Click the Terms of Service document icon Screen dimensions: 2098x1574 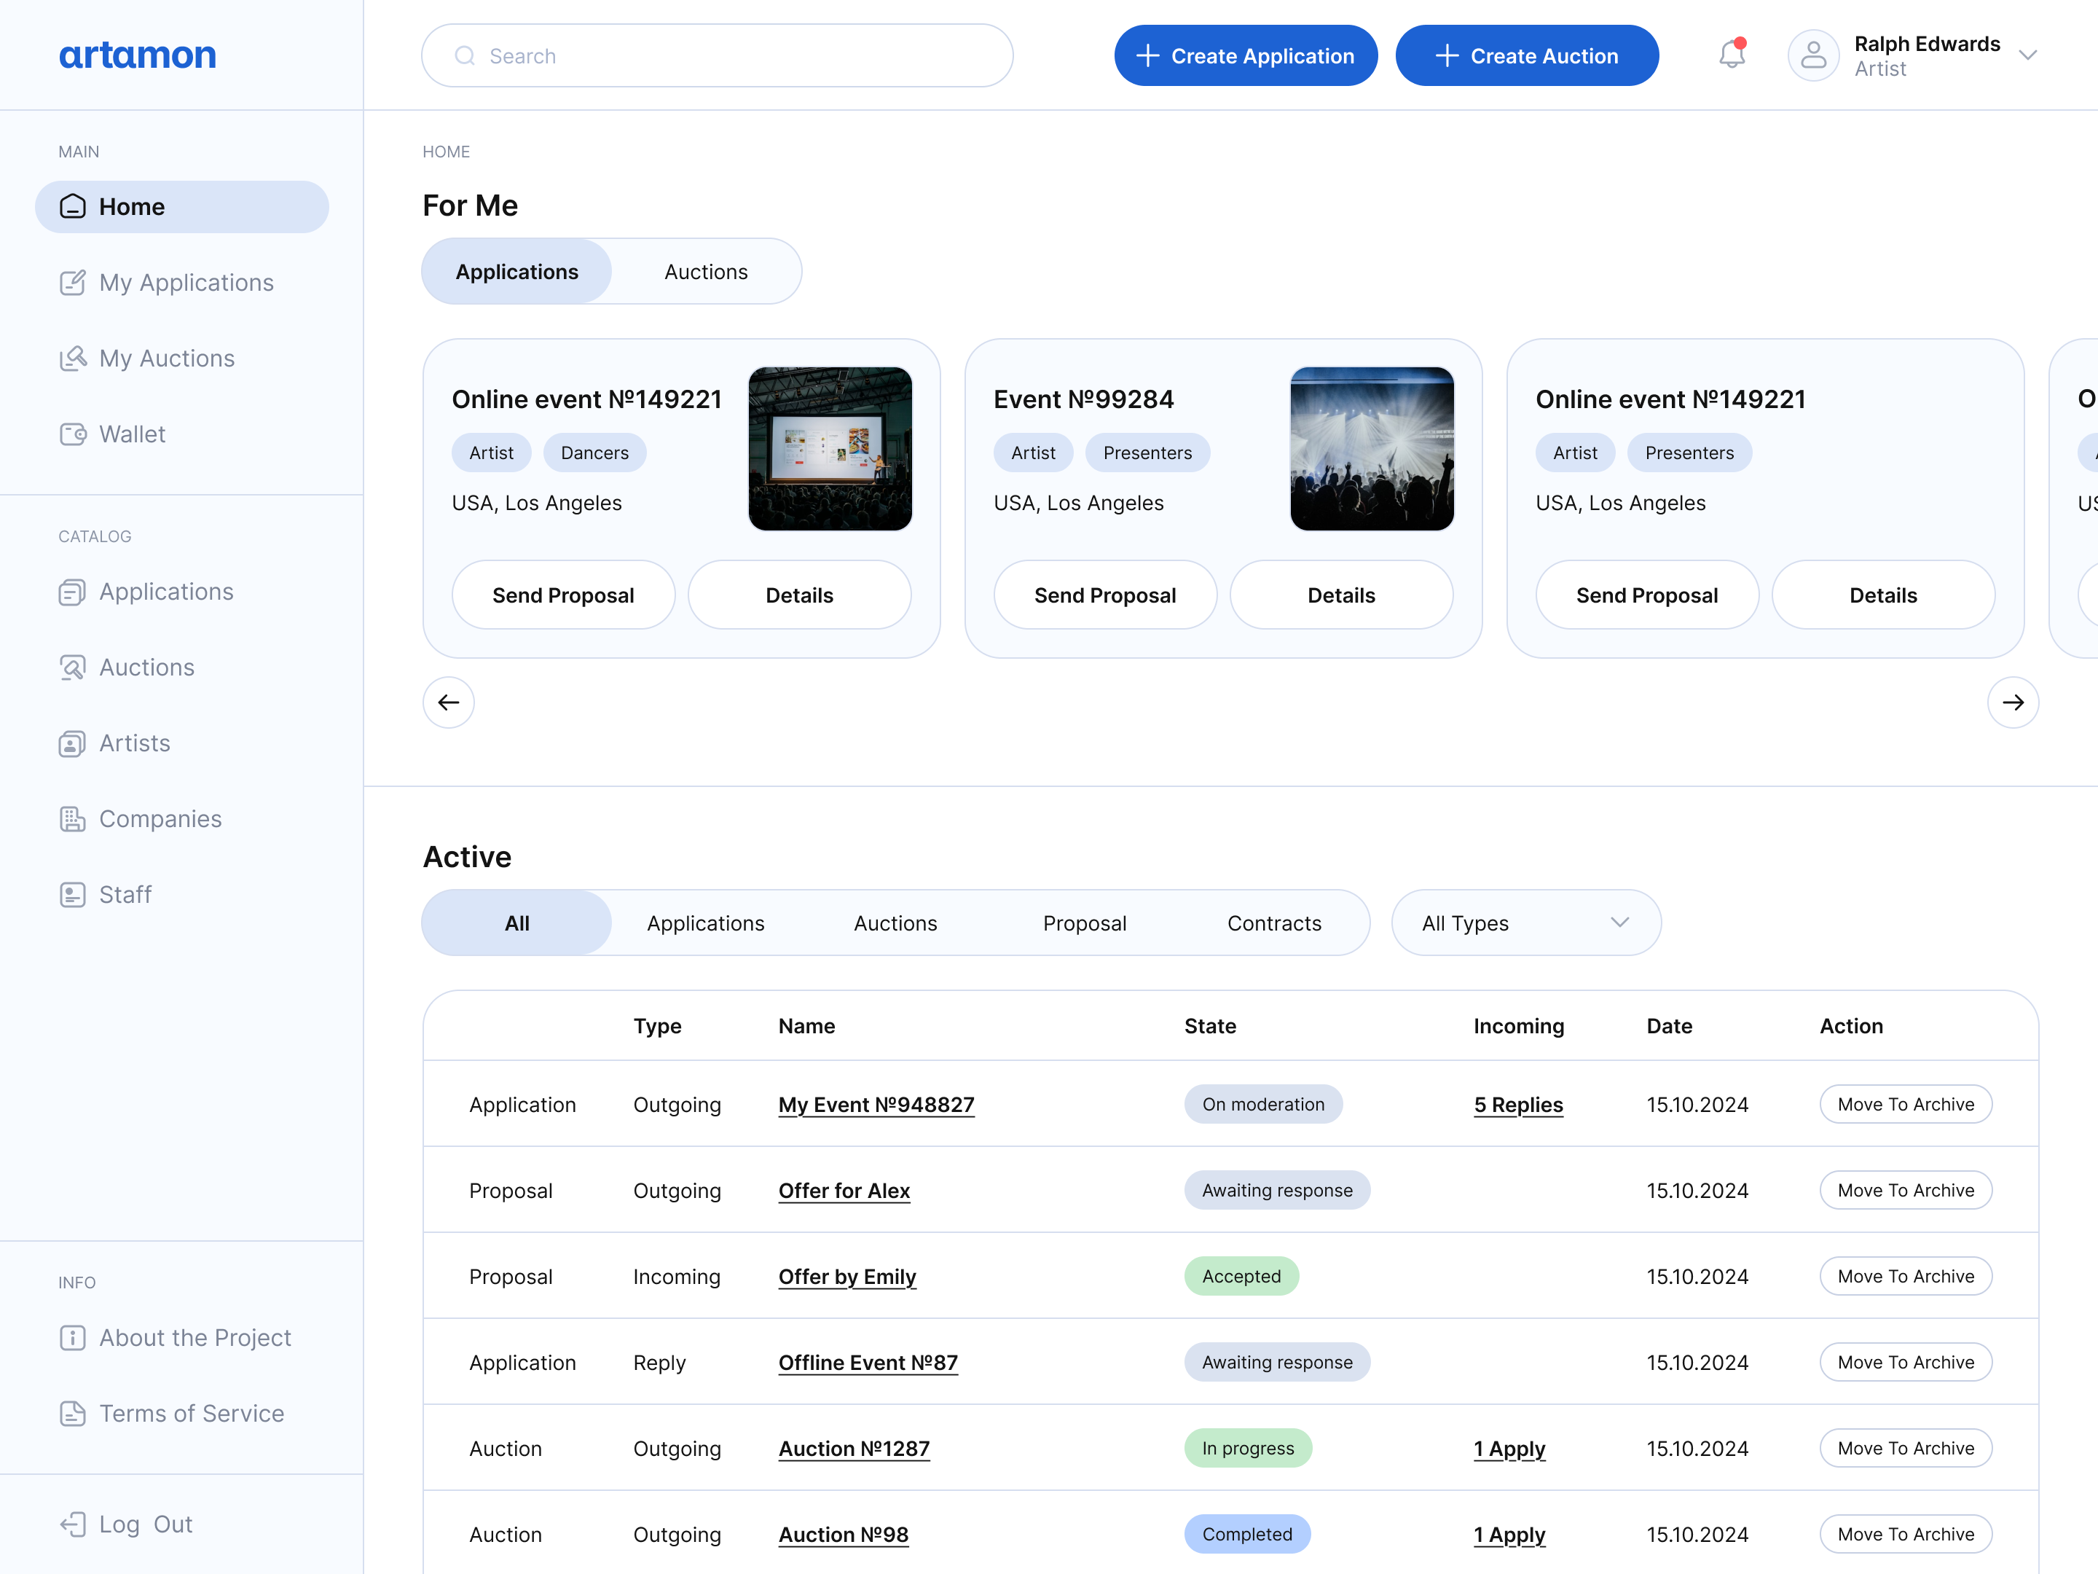pos(73,1414)
